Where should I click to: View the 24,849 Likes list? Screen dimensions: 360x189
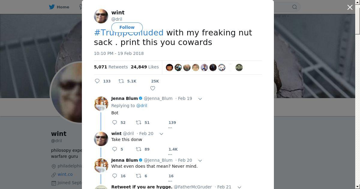[145, 67]
